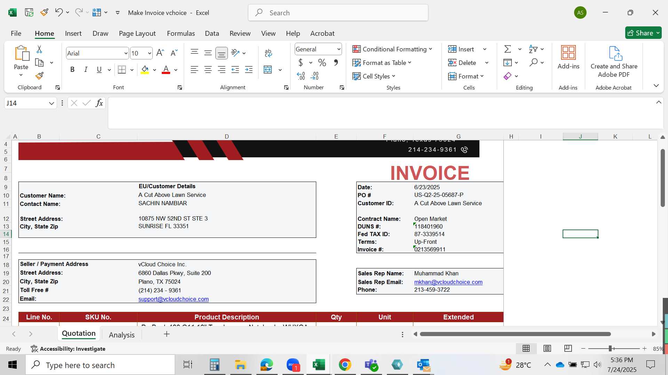Select Bottom Align alignment

(x=222, y=53)
